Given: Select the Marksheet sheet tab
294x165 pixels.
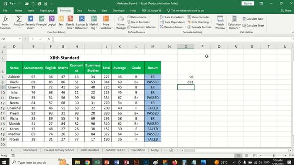Looking at the screenshot, I should click(30, 150).
